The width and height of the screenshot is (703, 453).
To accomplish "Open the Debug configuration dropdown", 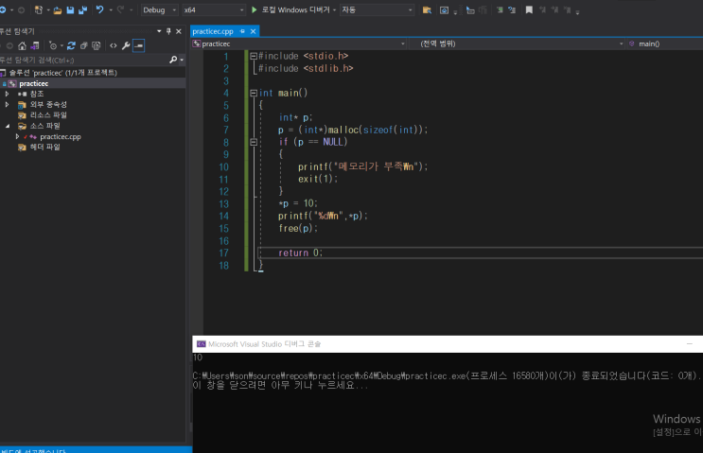I will tap(160, 9).
